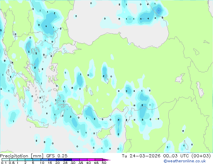Viewport: 213px width, 164px height.
Task: Choose the 40–45 mm magenta legend swatch
Action: [x=91, y=160]
